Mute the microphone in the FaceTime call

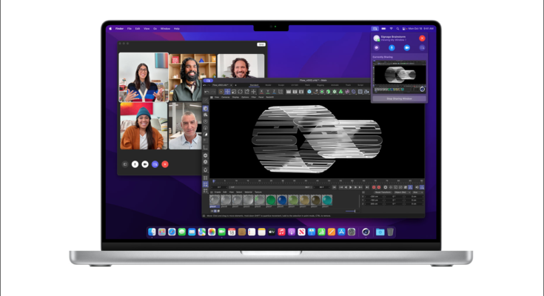[135, 164]
